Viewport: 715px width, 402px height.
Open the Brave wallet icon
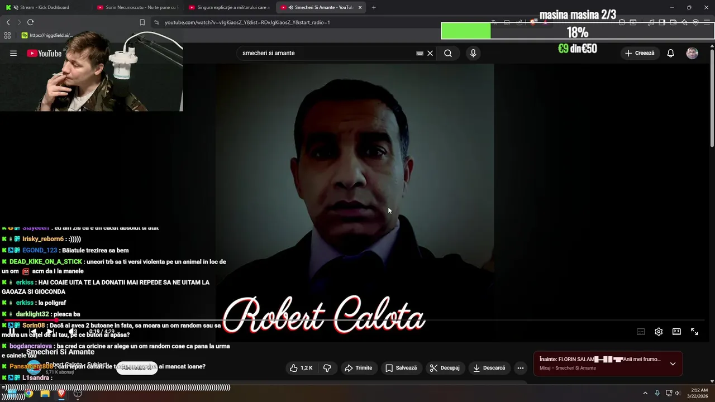point(673,22)
